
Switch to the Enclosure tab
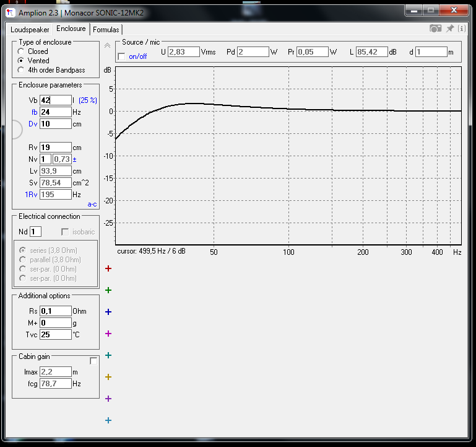click(71, 29)
